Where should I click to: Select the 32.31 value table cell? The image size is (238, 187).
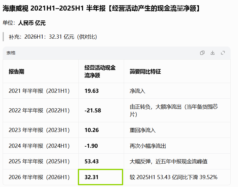(100, 177)
